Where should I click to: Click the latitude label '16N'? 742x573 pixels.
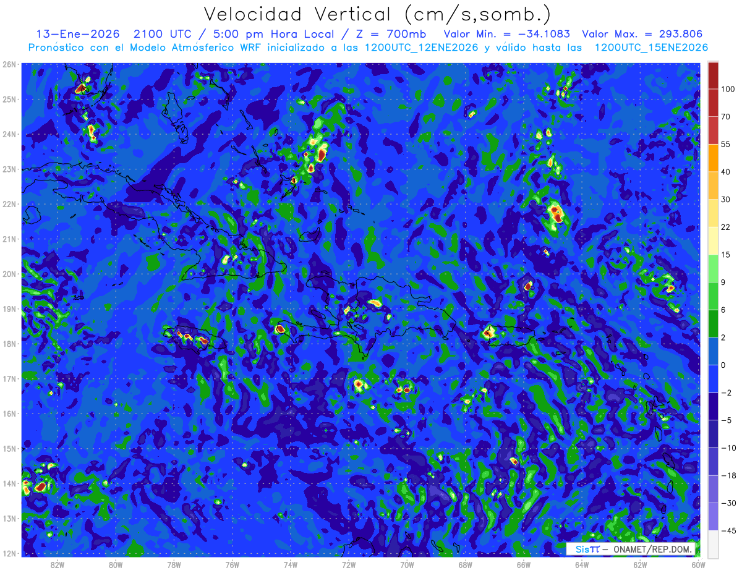9,414
